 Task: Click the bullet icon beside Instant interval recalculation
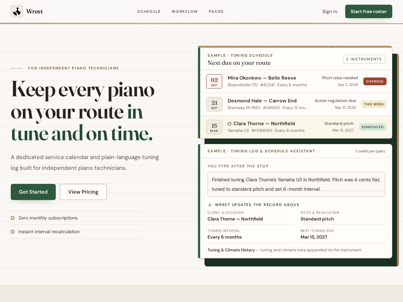(x=13, y=232)
